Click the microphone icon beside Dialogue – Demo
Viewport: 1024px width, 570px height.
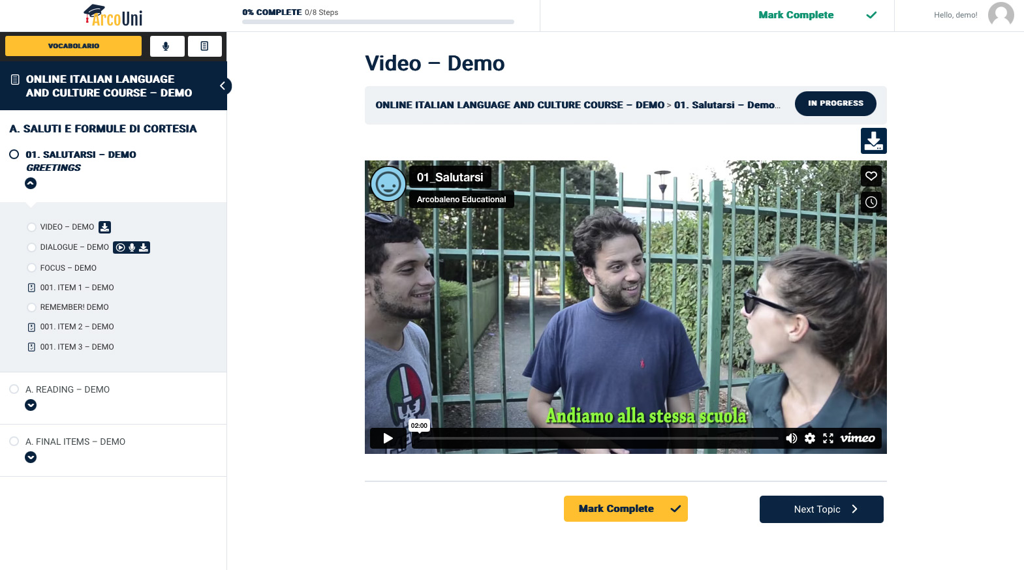coord(132,247)
